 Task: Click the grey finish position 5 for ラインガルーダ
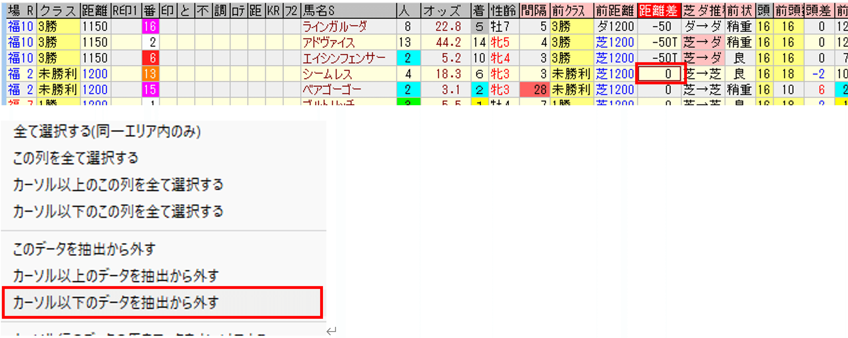point(480,26)
